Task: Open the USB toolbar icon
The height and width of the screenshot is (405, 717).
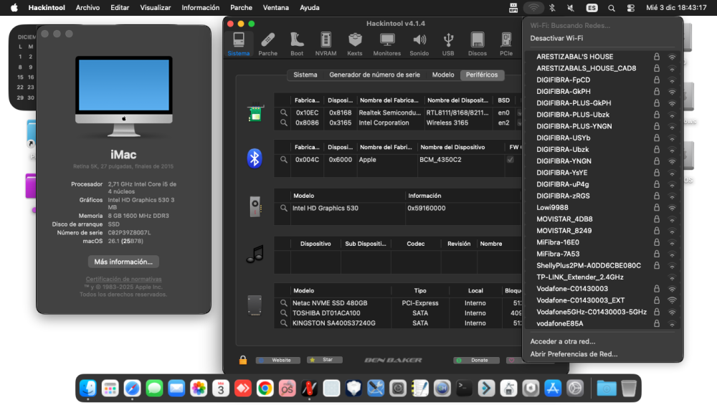Action: tap(448, 44)
